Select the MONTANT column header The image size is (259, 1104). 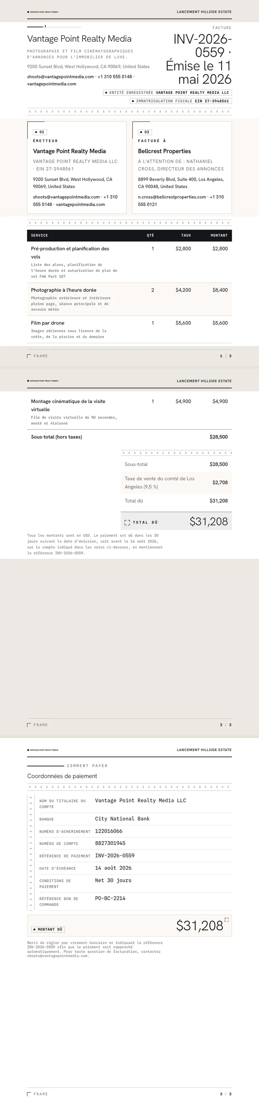coord(219,235)
